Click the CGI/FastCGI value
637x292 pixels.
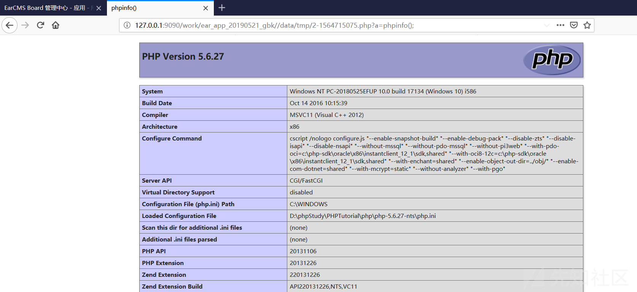coord(306,181)
